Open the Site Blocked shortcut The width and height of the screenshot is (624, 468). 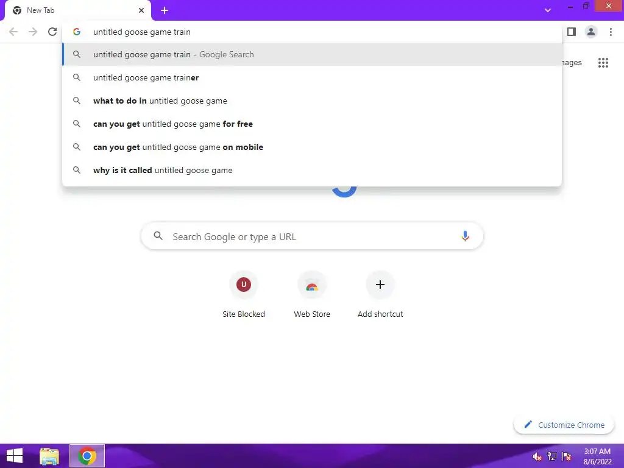[x=244, y=294]
